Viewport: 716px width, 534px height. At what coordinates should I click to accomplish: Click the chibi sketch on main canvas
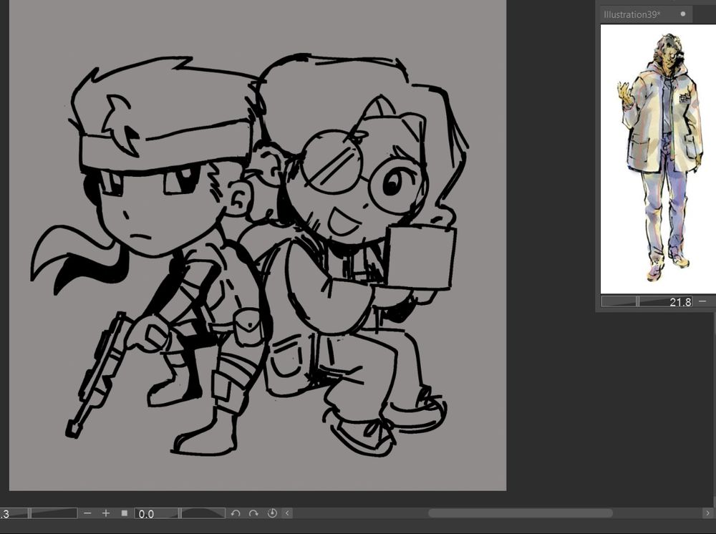tap(249, 256)
